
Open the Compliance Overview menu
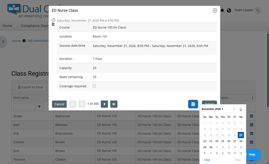[34, 26]
